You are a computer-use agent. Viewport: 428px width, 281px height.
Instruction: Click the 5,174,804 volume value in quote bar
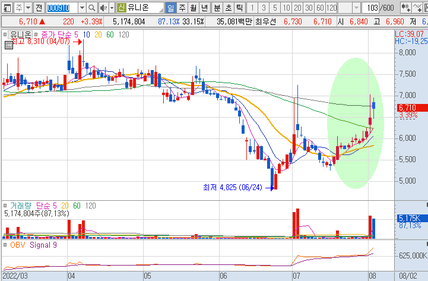129,21
